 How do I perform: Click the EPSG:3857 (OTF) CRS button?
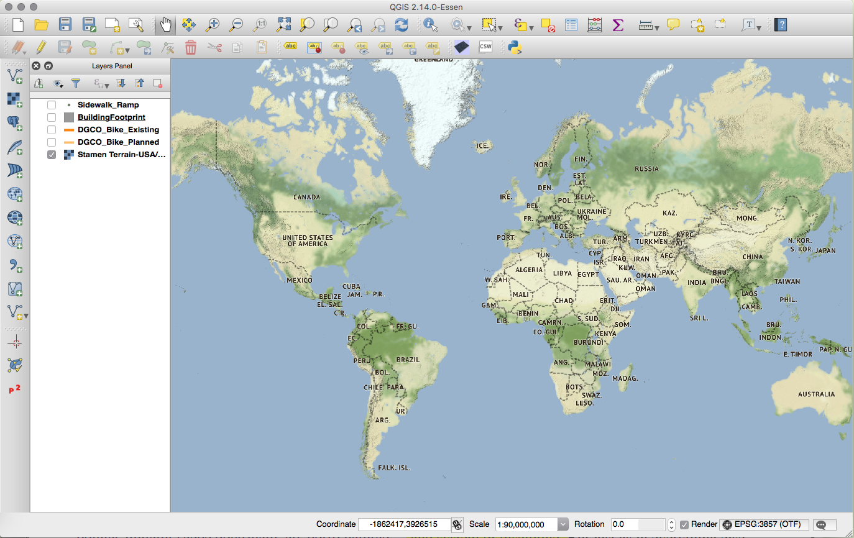tap(765, 524)
